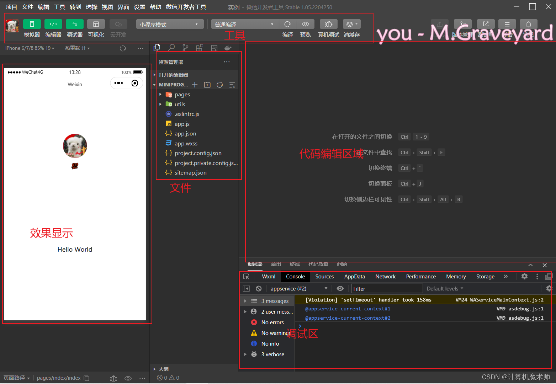Toggle the console sidebar icon

click(x=246, y=288)
